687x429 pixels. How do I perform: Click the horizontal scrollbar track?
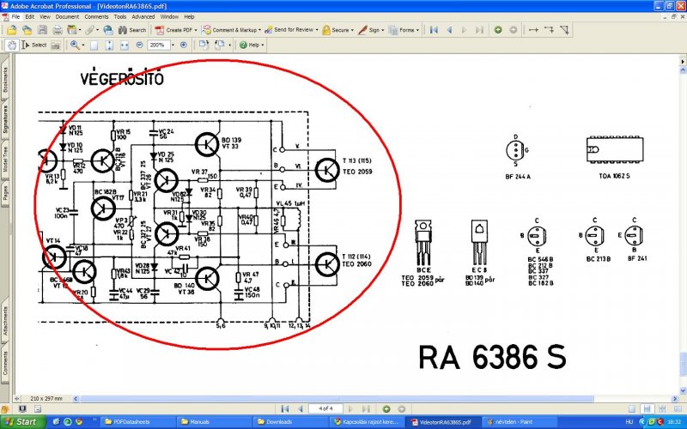point(375,399)
